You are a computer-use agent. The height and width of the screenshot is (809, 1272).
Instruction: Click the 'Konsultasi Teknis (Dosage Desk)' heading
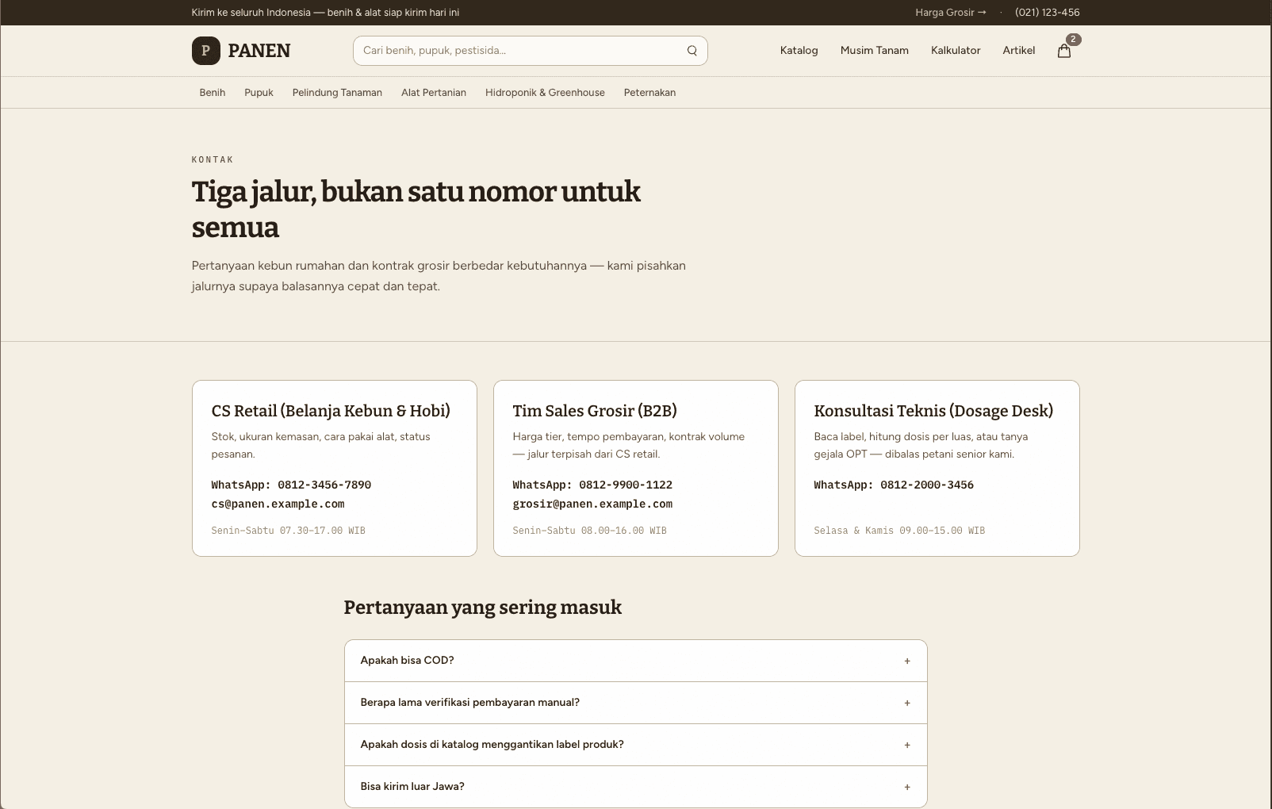pyautogui.click(x=933, y=411)
